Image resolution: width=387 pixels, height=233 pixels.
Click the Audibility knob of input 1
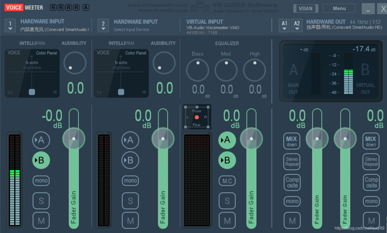click(75, 63)
